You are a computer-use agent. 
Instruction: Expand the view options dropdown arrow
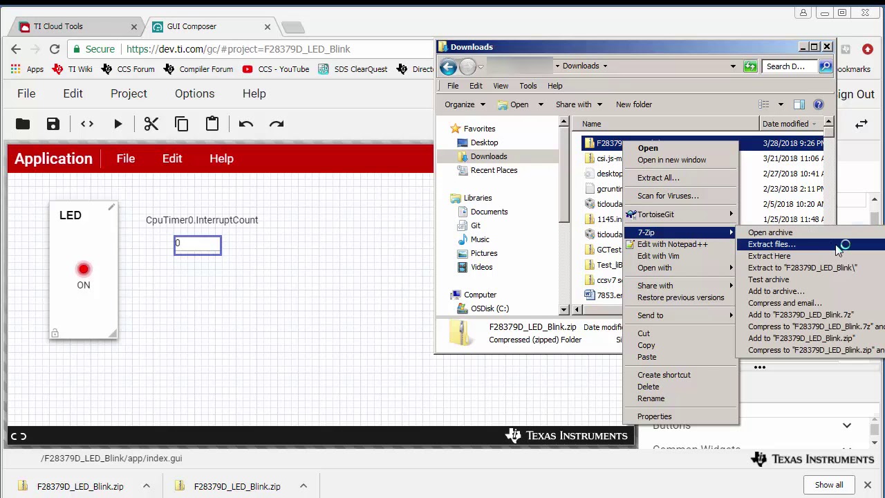[781, 104]
